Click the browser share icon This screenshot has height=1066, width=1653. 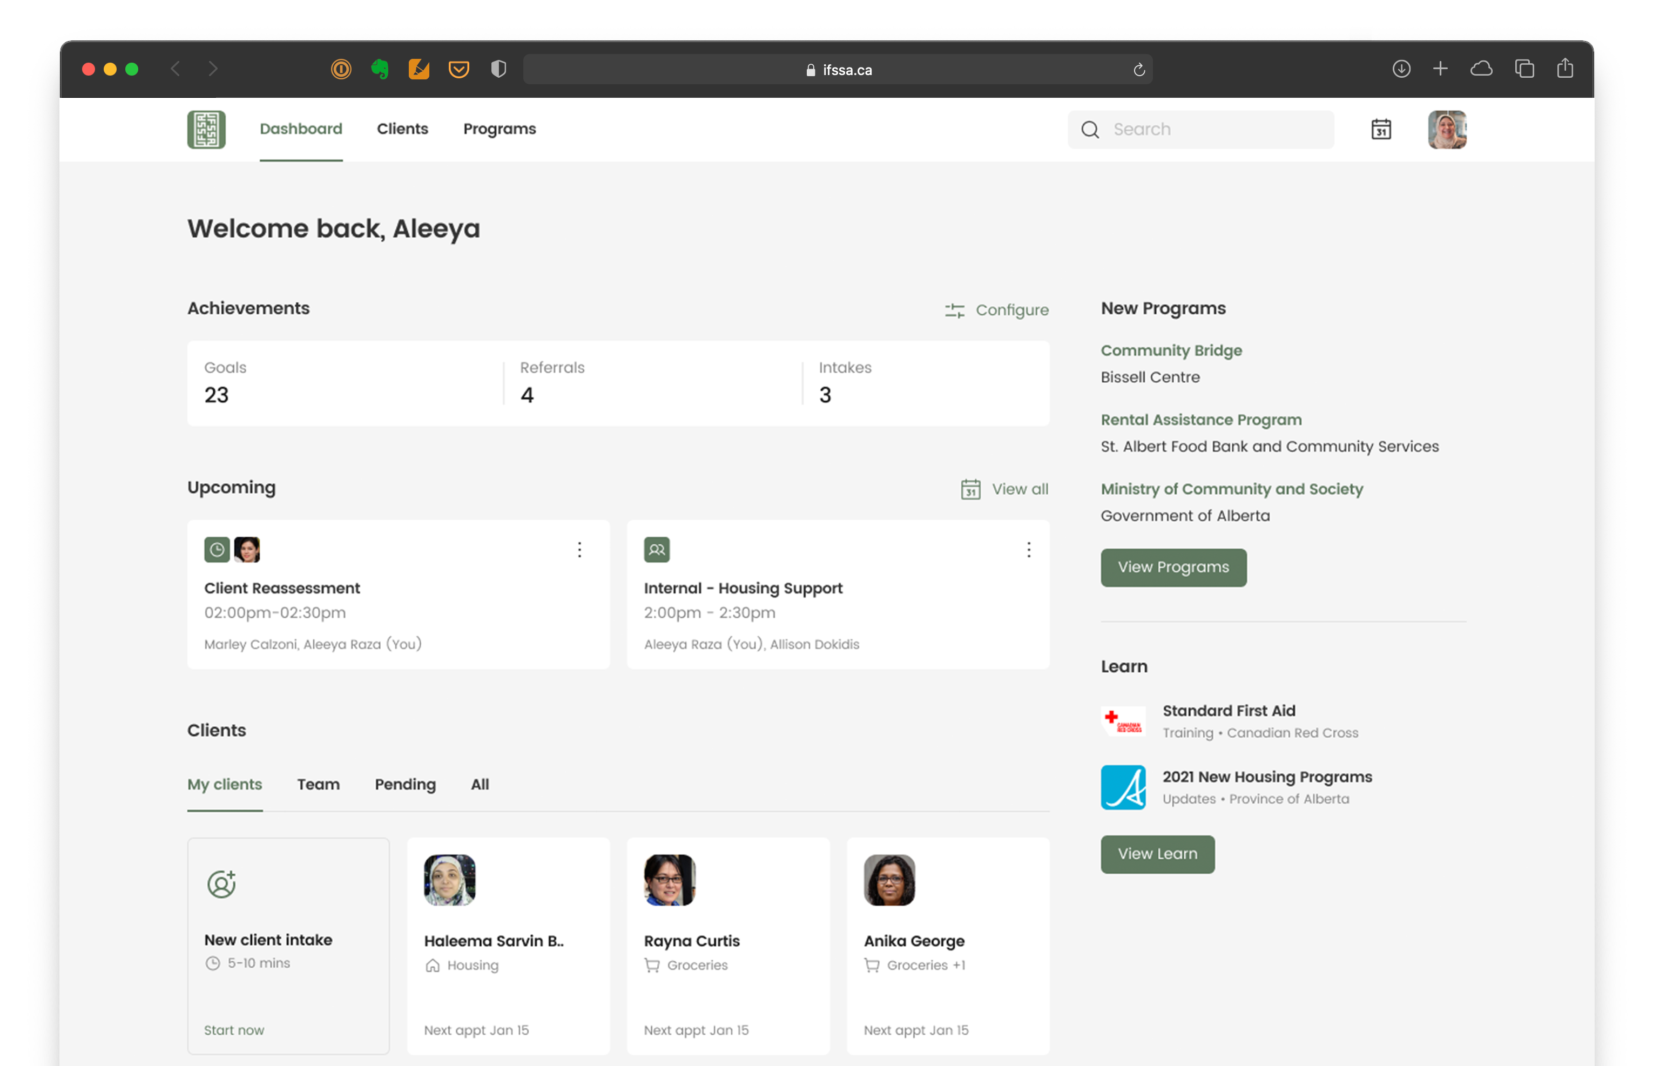click(1565, 68)
